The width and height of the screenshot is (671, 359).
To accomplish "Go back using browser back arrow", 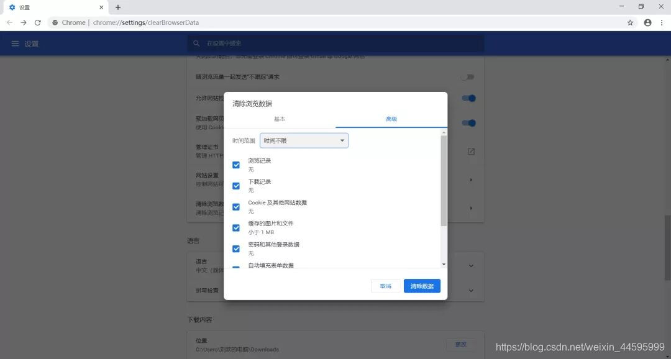I will click(x=9, y=23).
